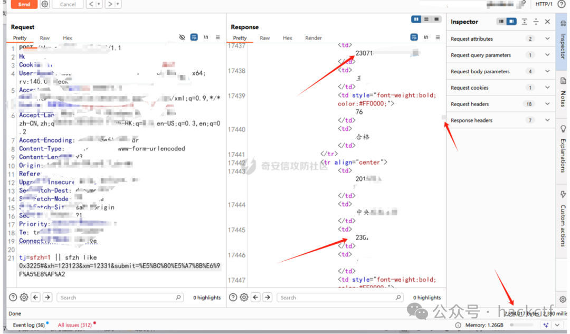Open the previous history dropdown arrow
570x334 pixels.
(99, 4)
